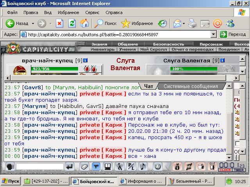Click the running man icon

click(x=119, y=167)
